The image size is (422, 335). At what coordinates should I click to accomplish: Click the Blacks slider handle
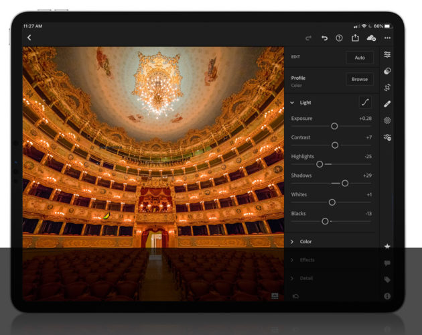[x=325, y=221]
